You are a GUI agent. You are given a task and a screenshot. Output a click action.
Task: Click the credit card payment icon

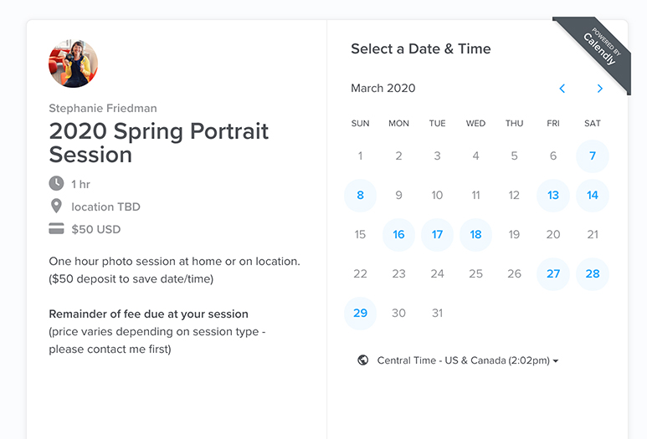[x=56, y=229]
